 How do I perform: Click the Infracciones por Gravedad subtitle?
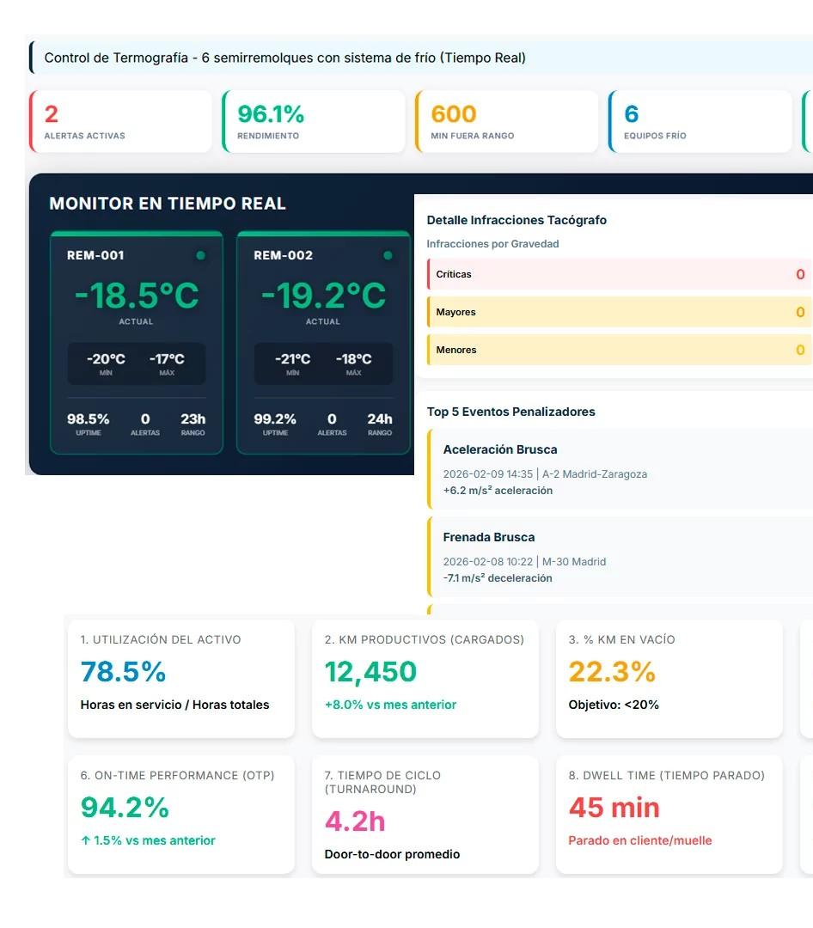pos(492,244)
